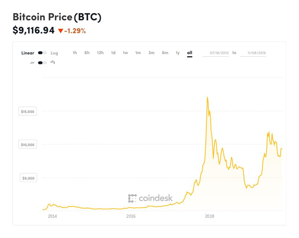Enable Log scale display
The width and height of the screenshot is (299, 238).
[54, 53]
